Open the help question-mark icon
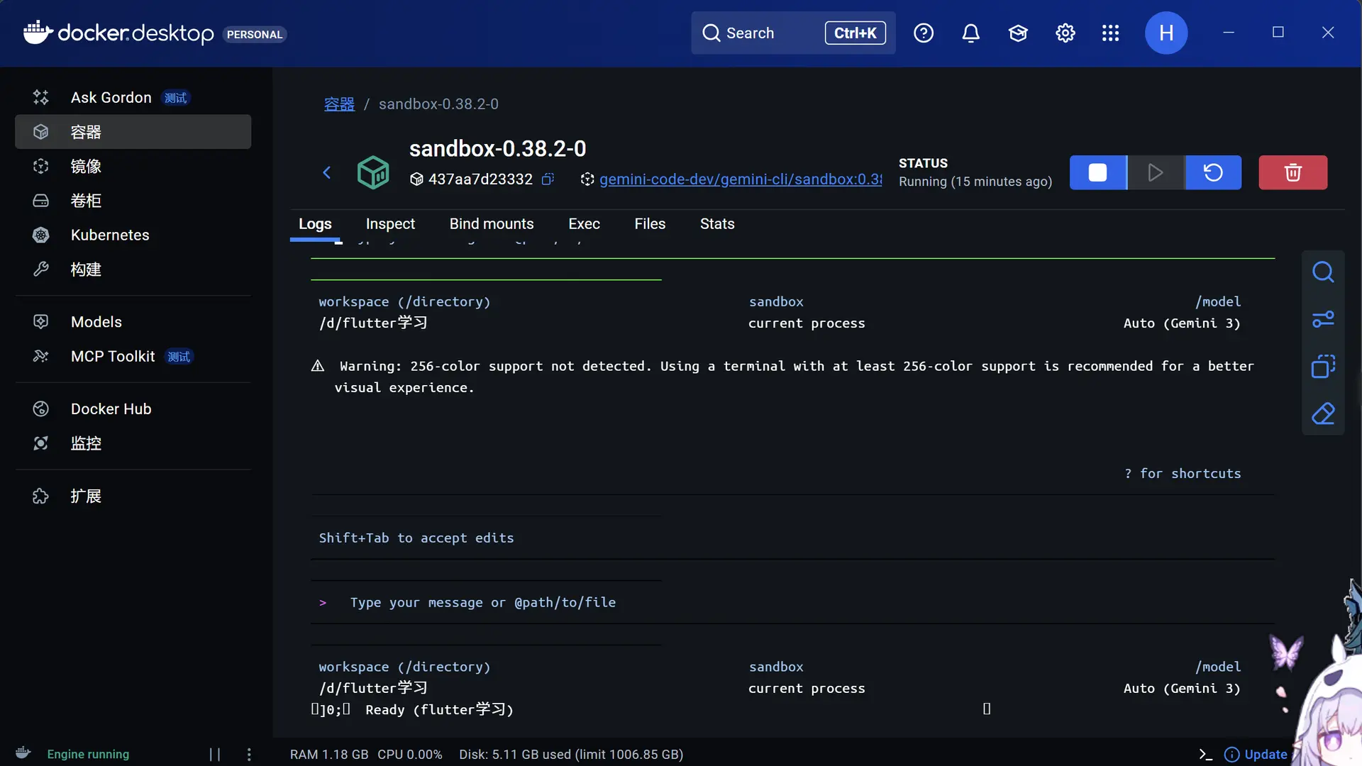This screenshot has width=1362, height=766. tap(924, 33)
